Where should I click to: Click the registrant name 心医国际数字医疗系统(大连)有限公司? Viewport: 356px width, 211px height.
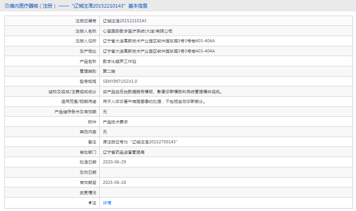click(137, 31)
